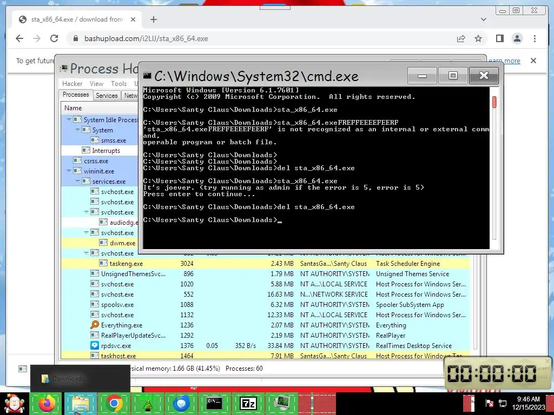
Task: Click the 'Spooler SubSystem App' description
Action: click(x=410, y=305)
